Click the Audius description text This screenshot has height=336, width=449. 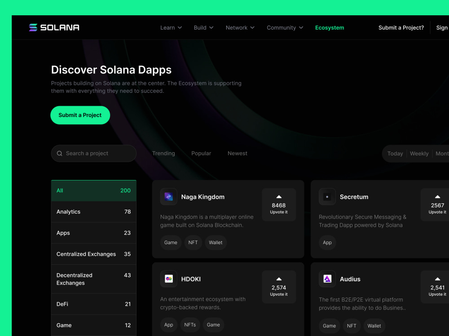362,304
